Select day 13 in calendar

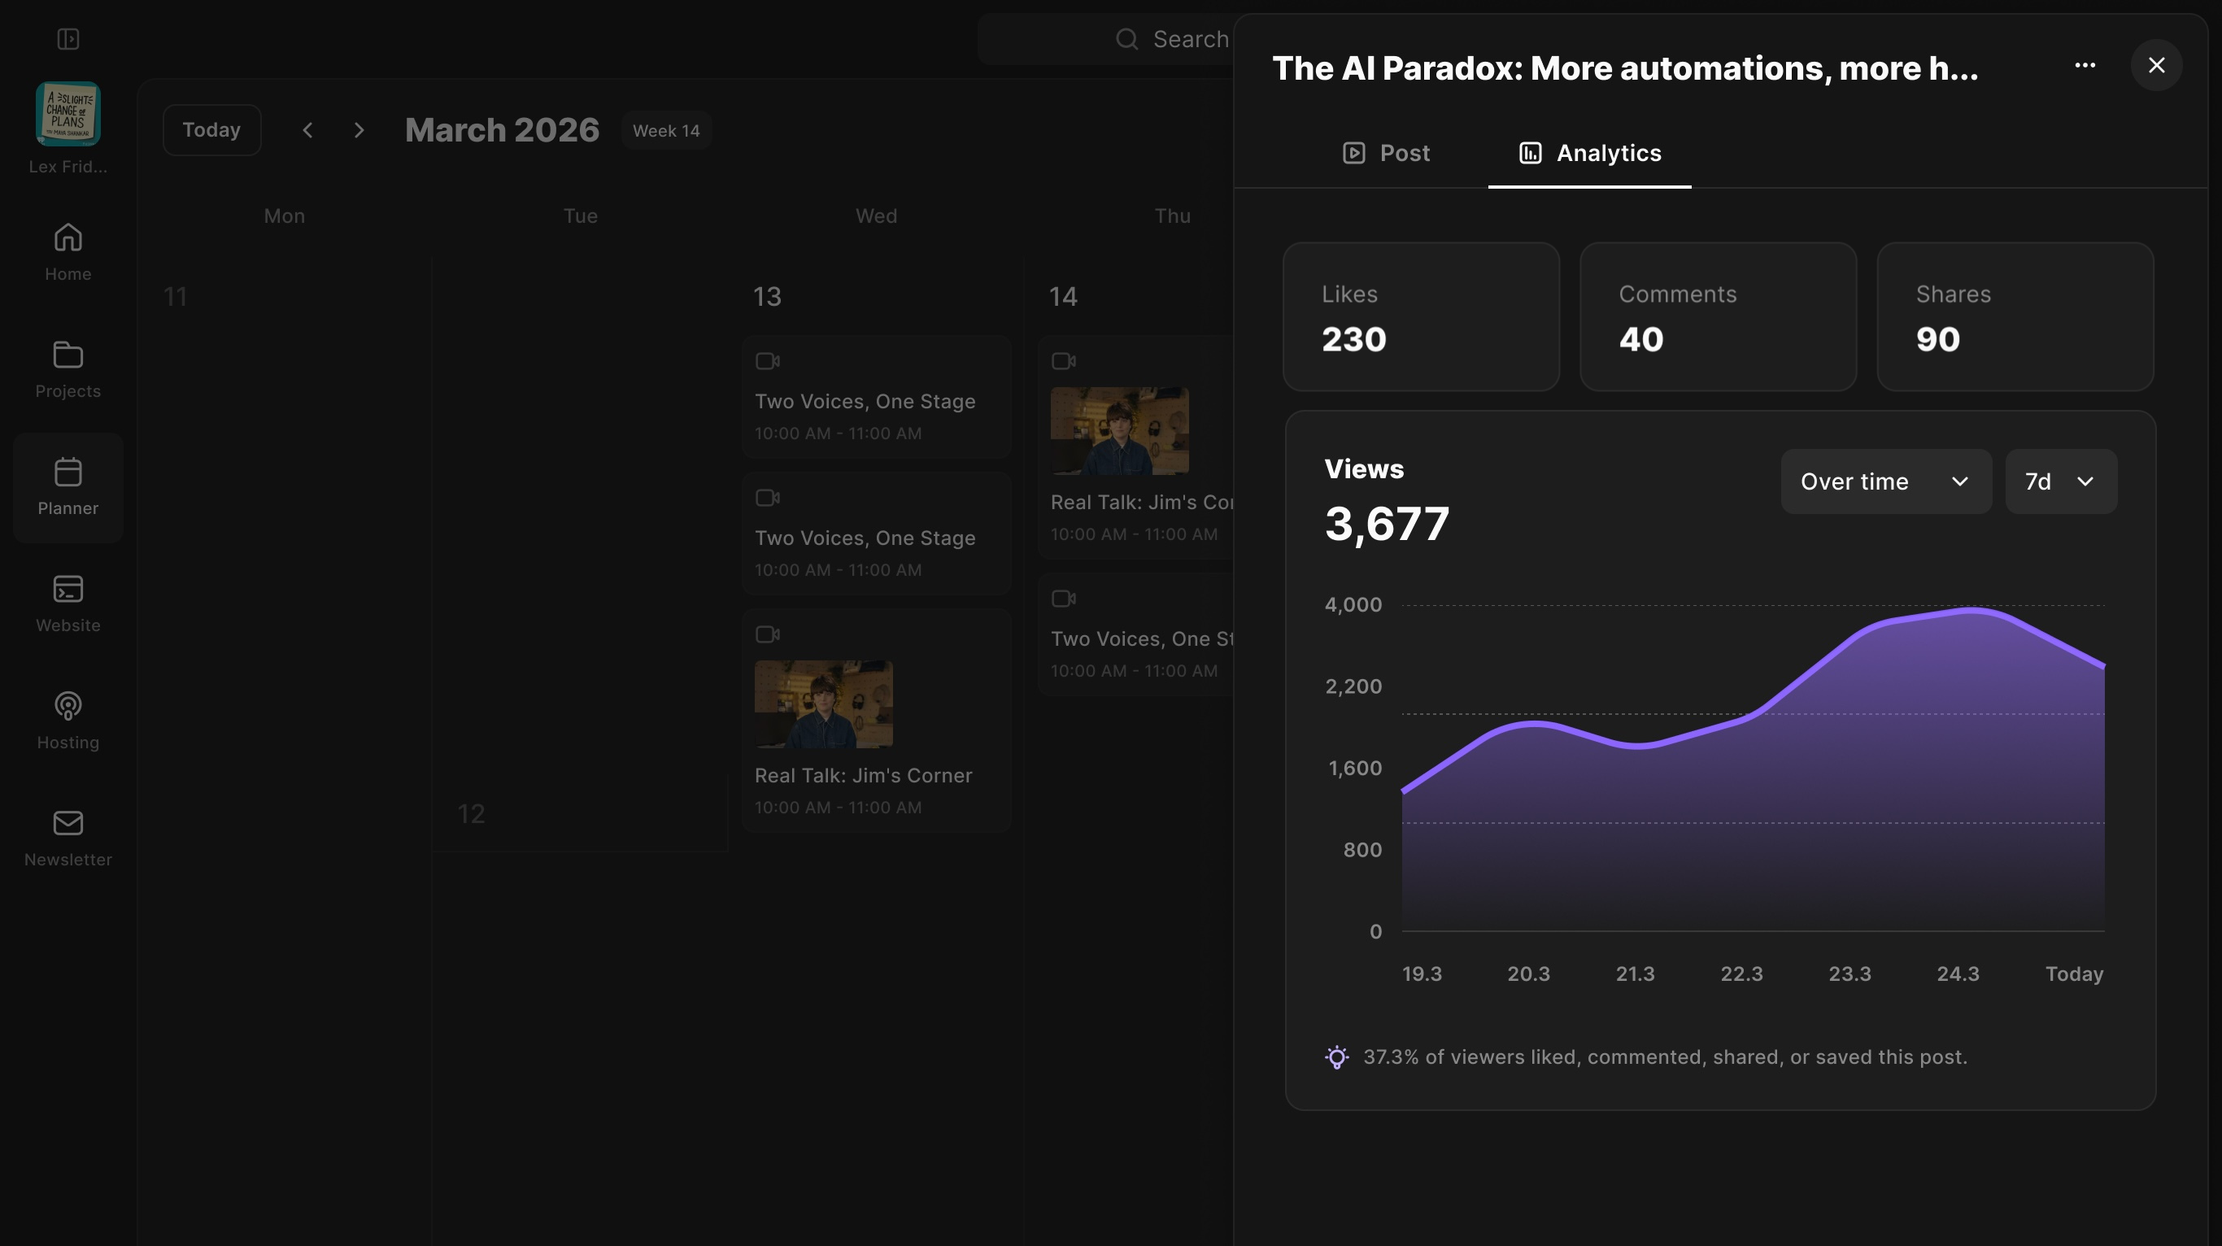click(x=767, y=297)
